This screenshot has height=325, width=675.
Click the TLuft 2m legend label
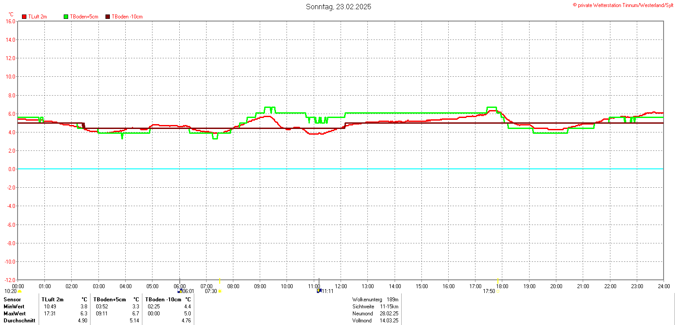(37, 17)
